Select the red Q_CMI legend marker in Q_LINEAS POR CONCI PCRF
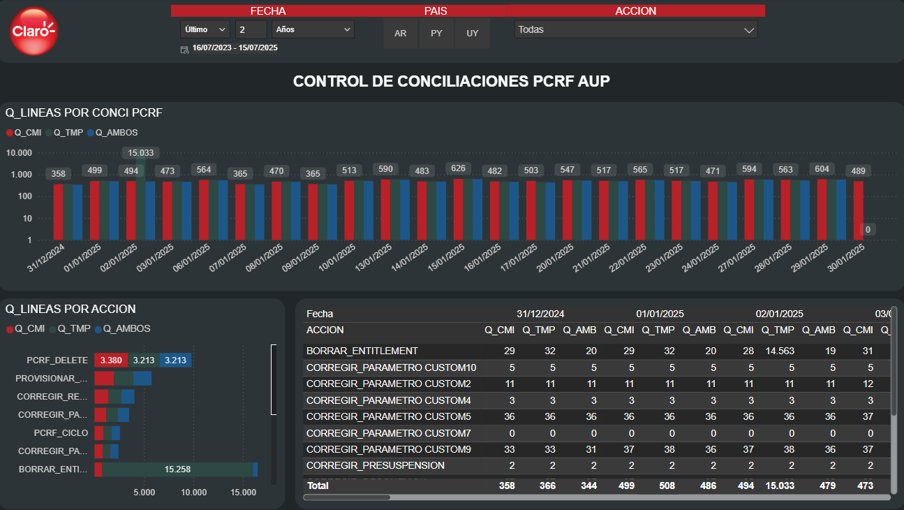The width and height of the screenshot is (904, 510). (x=10, y=133)
